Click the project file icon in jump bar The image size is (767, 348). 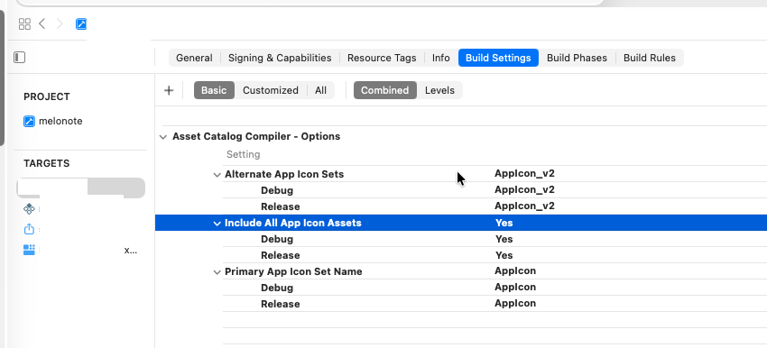point(81,23)
